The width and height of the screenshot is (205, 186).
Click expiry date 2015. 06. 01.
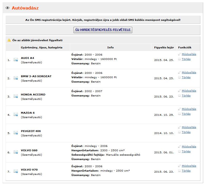pyautogui.click(x=164, y=153)
